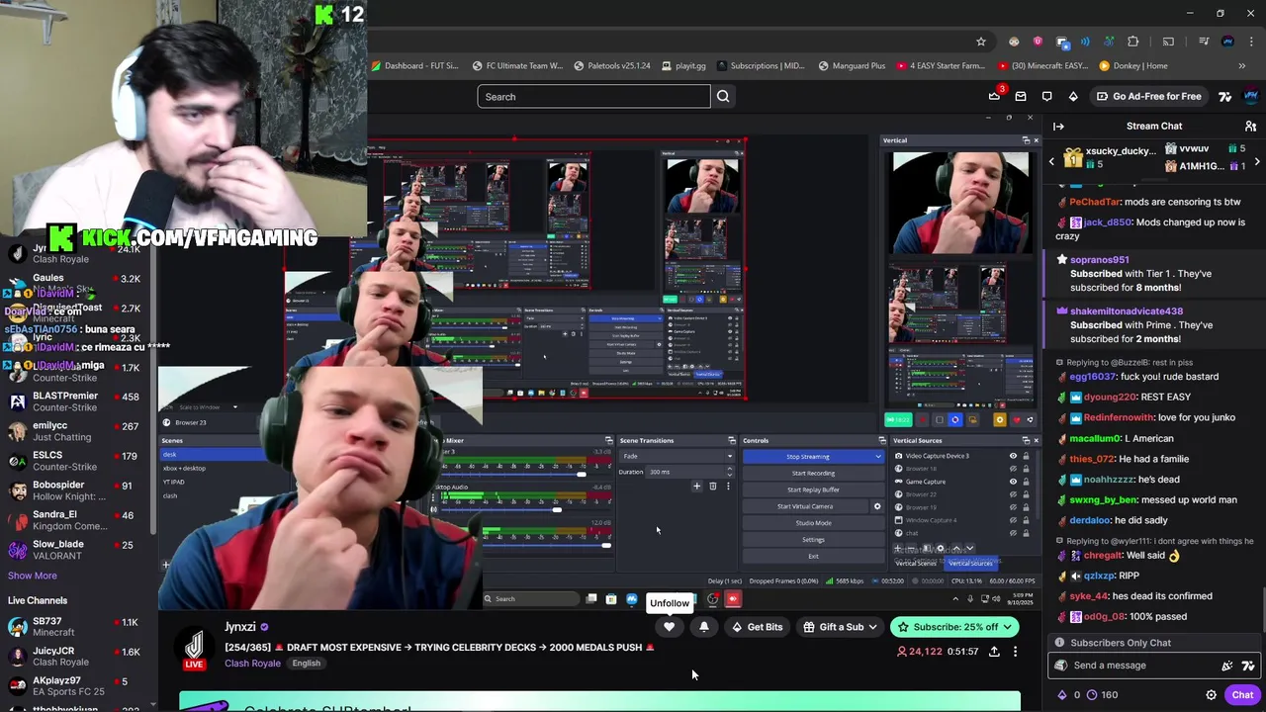Unfollow channel via heart icon
This screenshot has width=1266, height=712.
tap(670, 627)
